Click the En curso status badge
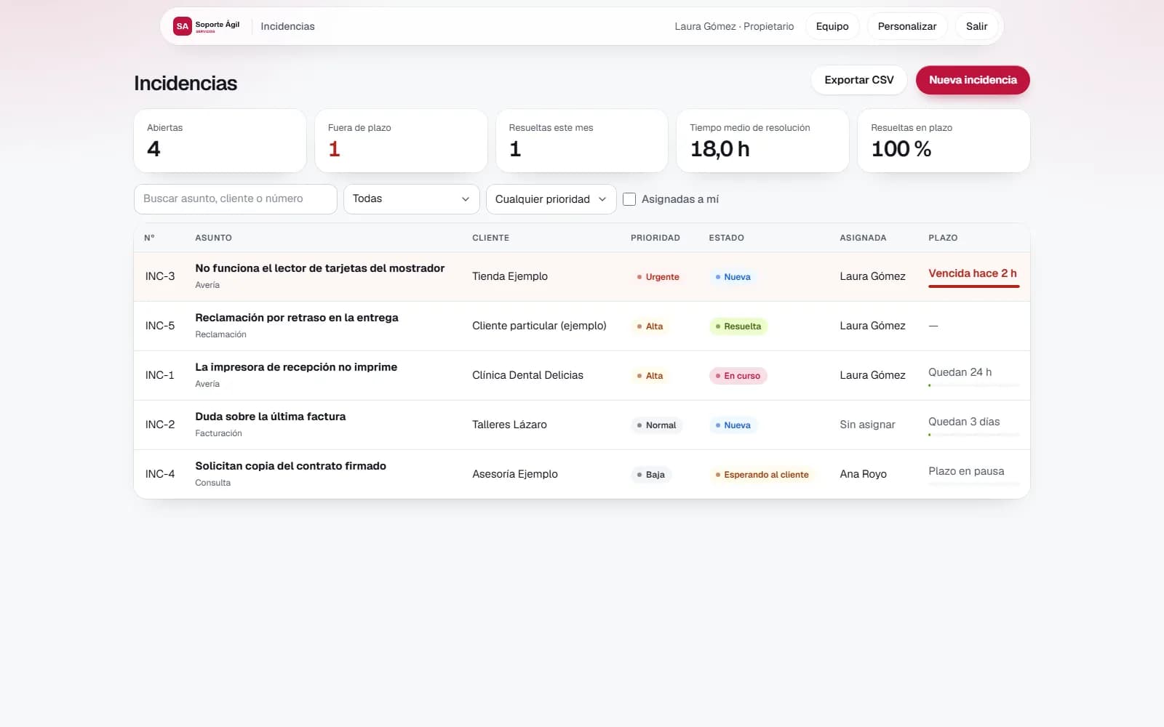This screenshot has width=1164, height=727. point(738,376)
